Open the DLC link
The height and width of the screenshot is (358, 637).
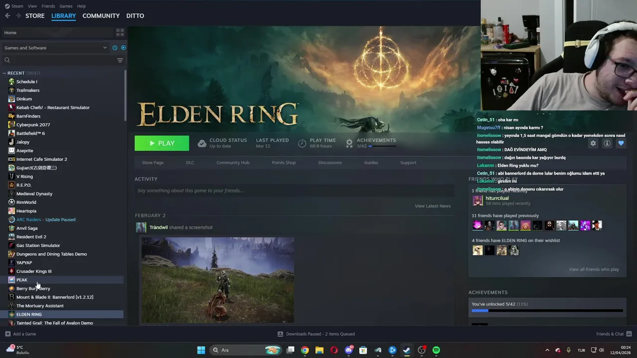click(190, 163)
